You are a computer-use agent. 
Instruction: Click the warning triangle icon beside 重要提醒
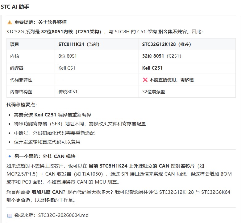point(10,22)
